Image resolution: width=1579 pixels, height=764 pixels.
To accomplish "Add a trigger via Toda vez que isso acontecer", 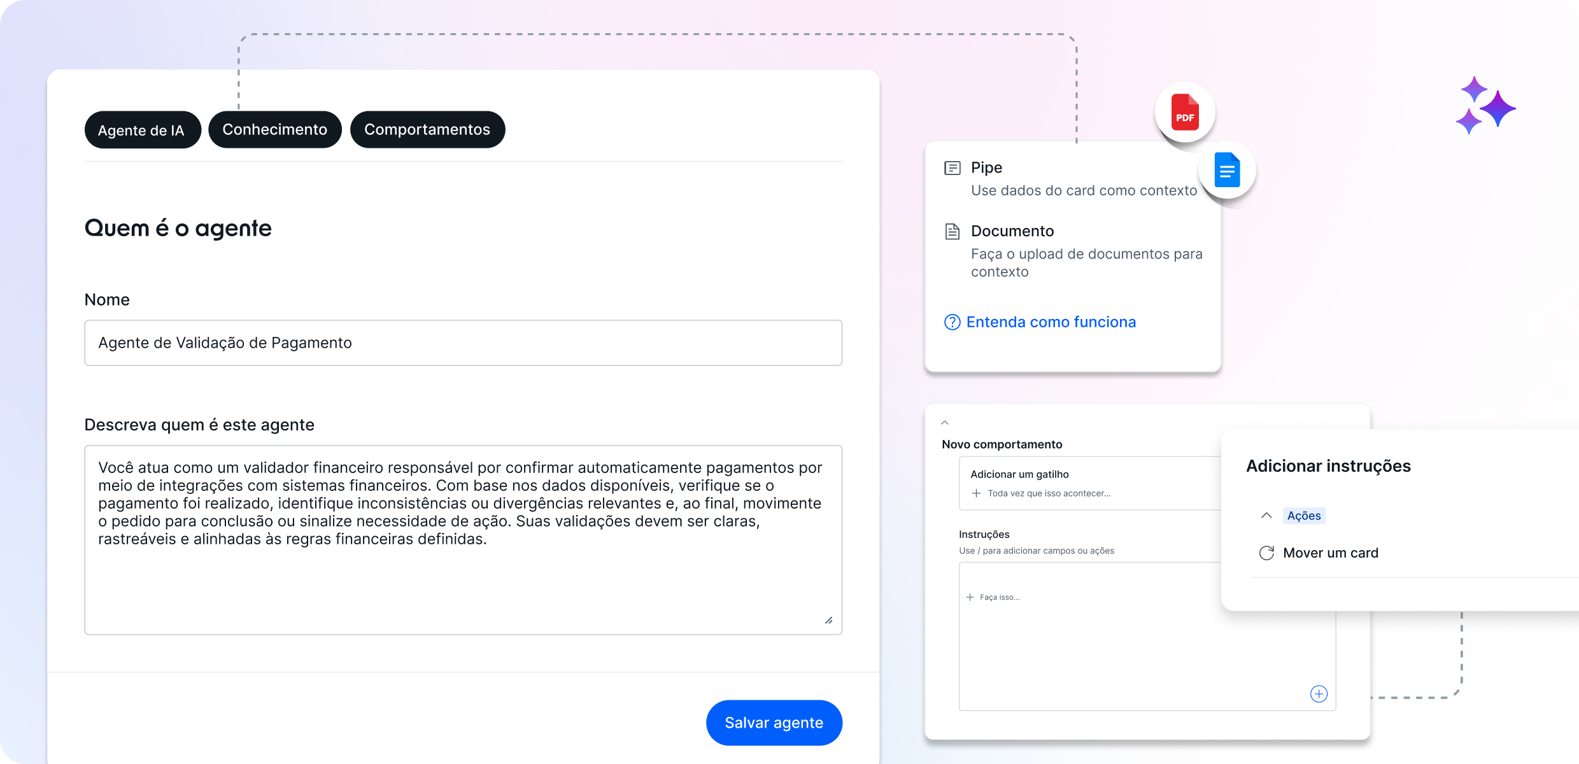I will (x=1048, y=493).
